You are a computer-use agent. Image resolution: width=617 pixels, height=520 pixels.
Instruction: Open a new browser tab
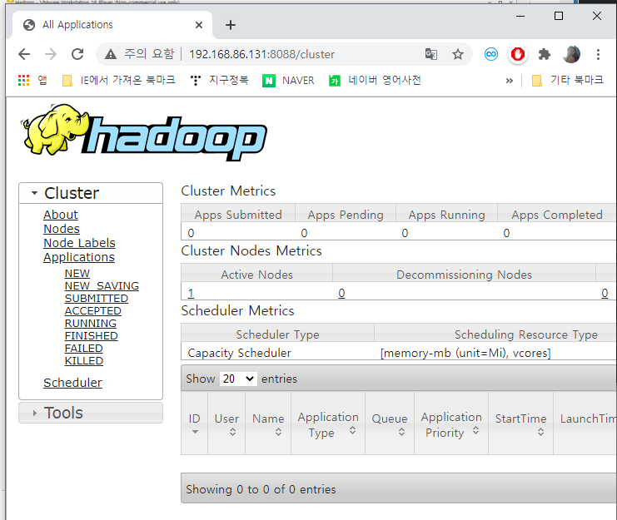coord(231,25)
